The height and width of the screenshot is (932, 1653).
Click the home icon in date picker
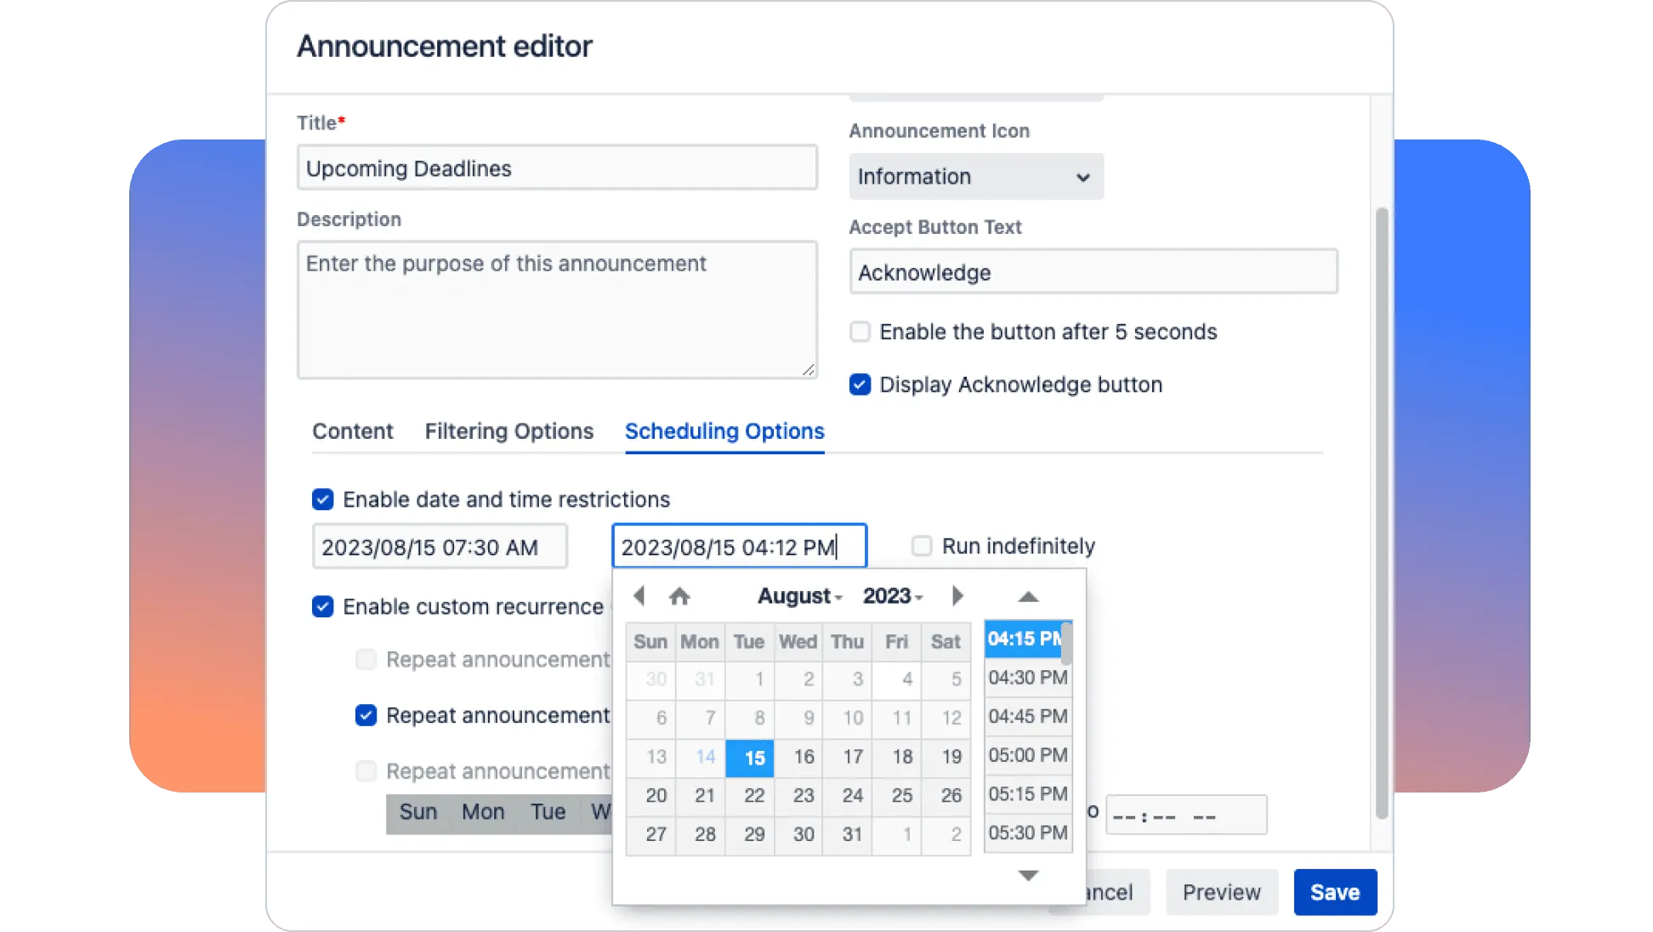click(x=679, y=596)
